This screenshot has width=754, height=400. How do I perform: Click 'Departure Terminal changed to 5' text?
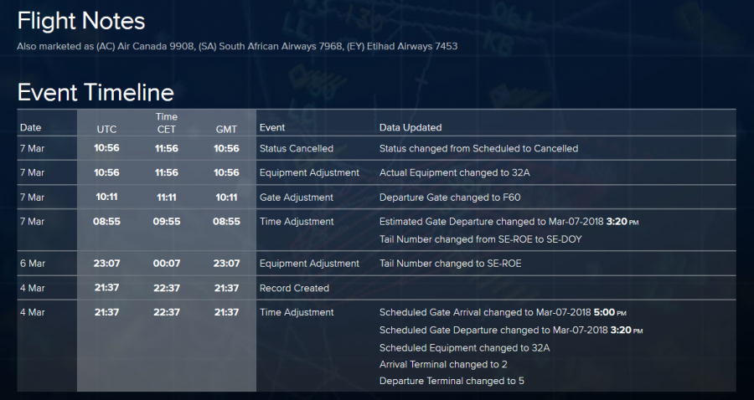click(x=452, y=382)
